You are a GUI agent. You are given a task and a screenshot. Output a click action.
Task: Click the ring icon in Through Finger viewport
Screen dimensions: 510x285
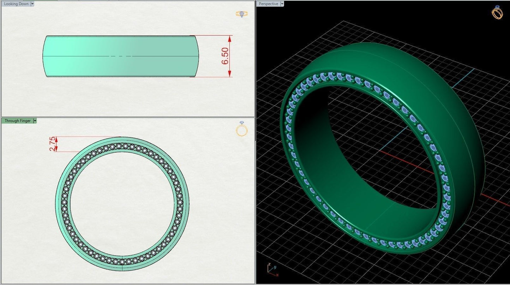click(242, 129)
